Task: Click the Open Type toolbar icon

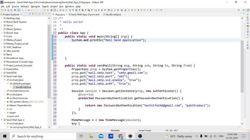Action: (x=109, y=10)
